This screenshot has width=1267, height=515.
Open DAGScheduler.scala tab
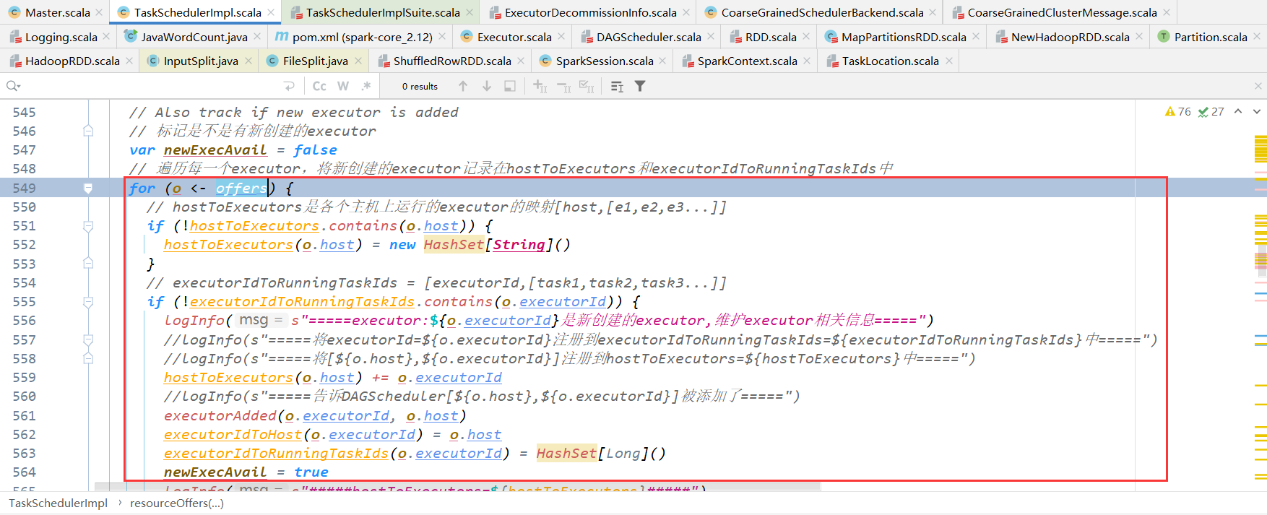pyautogui.click(x=648, y=37)
